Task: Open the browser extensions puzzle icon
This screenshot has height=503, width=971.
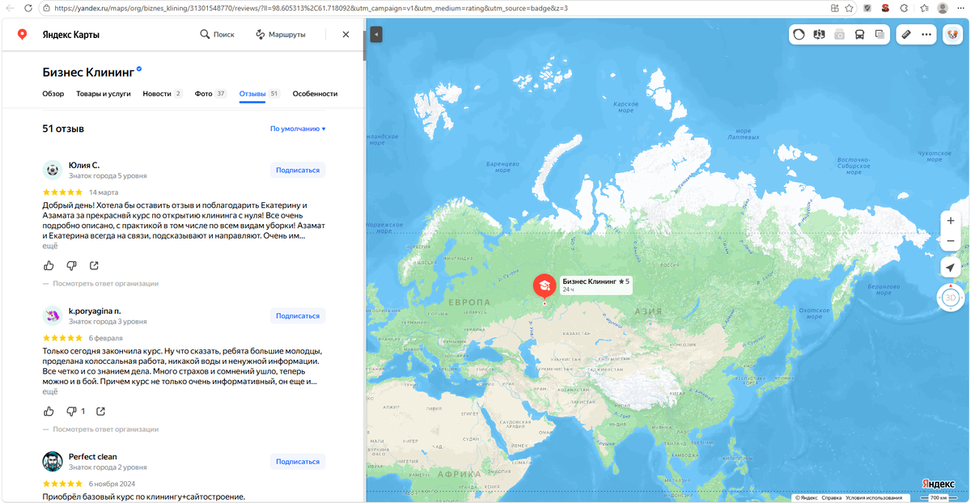Action: 905,8
